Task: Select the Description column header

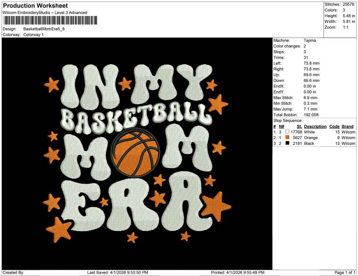Action: click(x=315, y=126)
